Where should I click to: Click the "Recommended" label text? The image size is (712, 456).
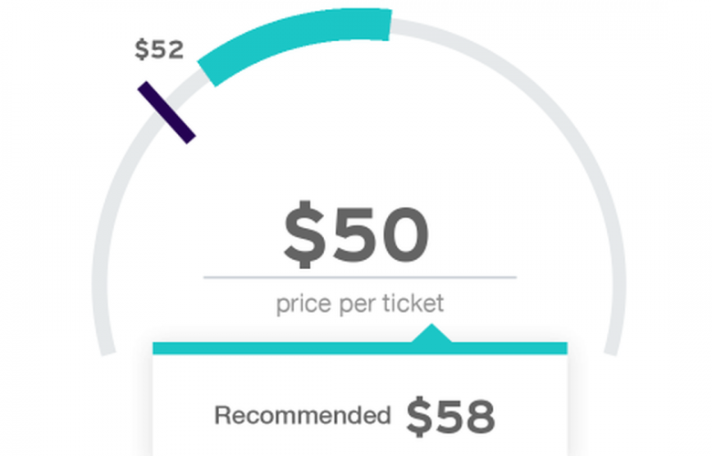[x=302, y=415]
